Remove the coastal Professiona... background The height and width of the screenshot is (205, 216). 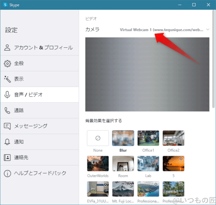click(156, 184)
